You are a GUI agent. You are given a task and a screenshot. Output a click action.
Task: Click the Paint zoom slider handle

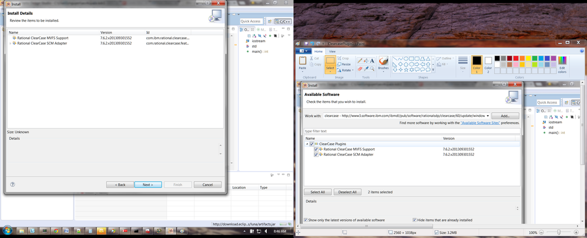559,232
